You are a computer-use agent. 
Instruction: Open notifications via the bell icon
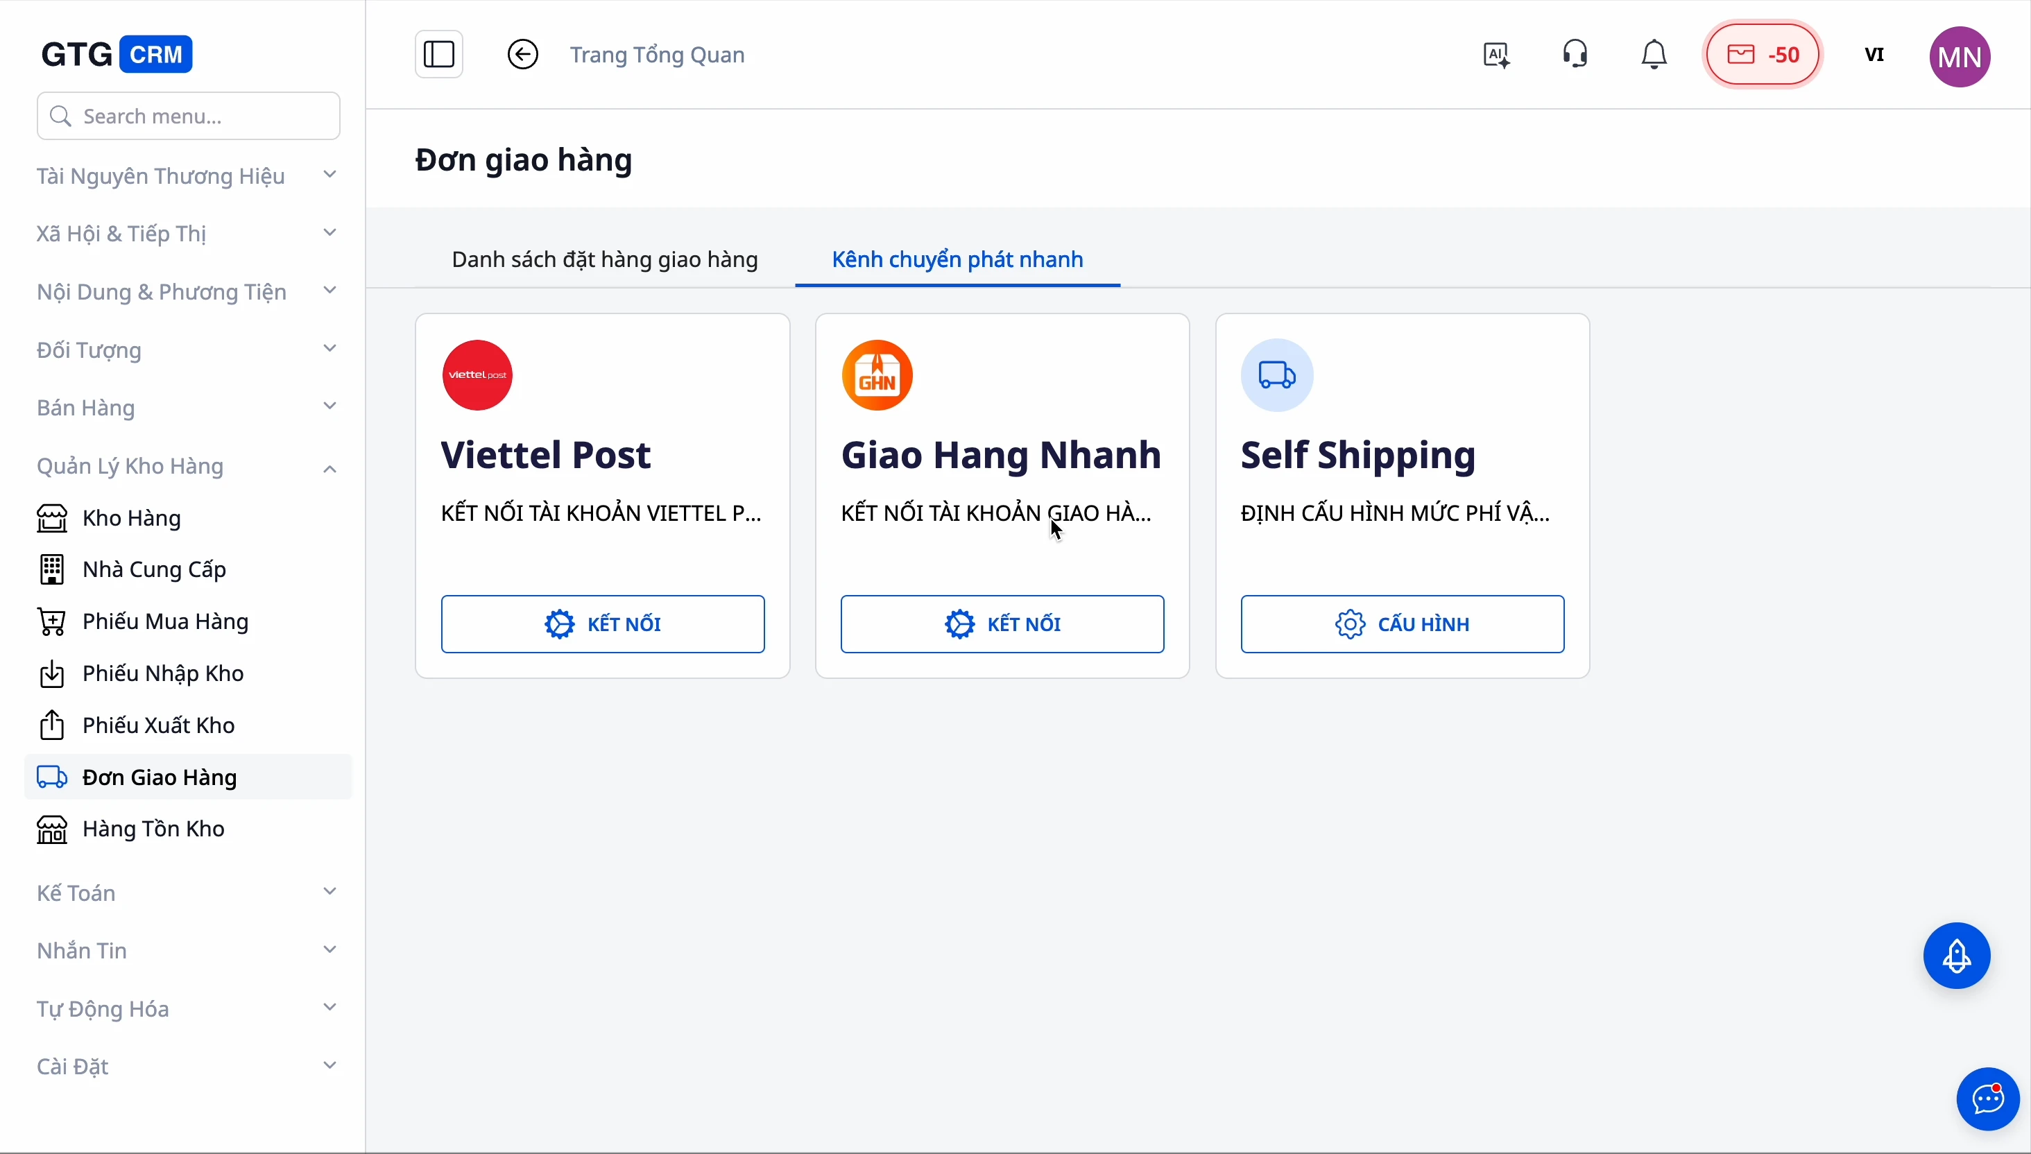(1654, 54)
